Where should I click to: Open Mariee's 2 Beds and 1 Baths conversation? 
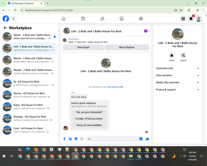pos(29,60)
